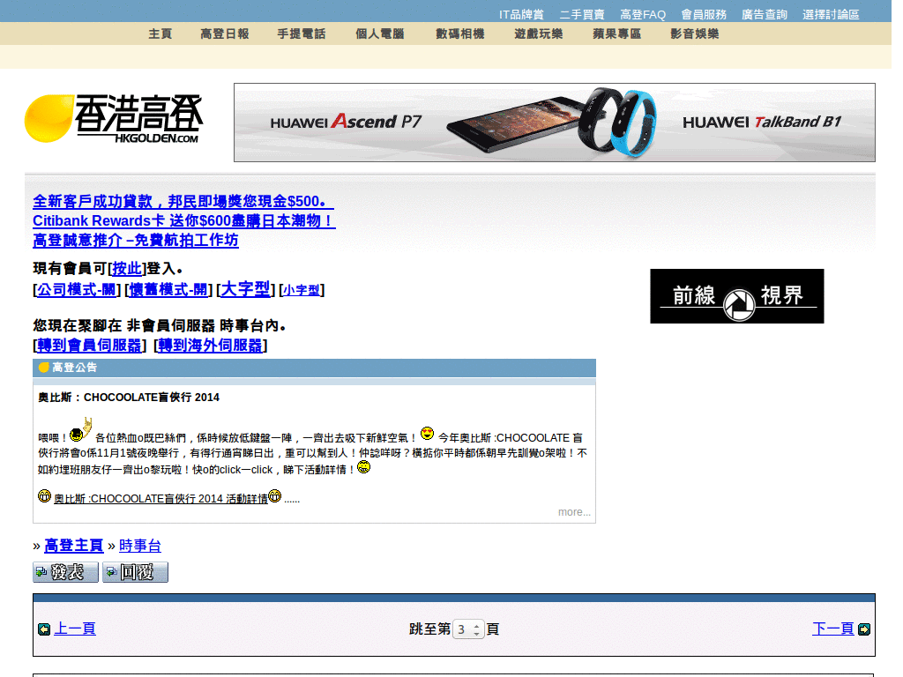Open 會員服務 in top bar
Image resolution: width=903 pixels, height=677 pixels.
point(704,14)
